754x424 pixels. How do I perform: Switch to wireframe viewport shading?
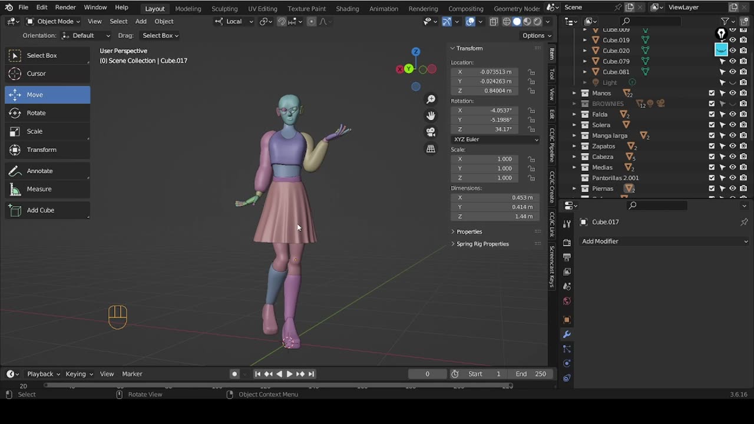507,21
